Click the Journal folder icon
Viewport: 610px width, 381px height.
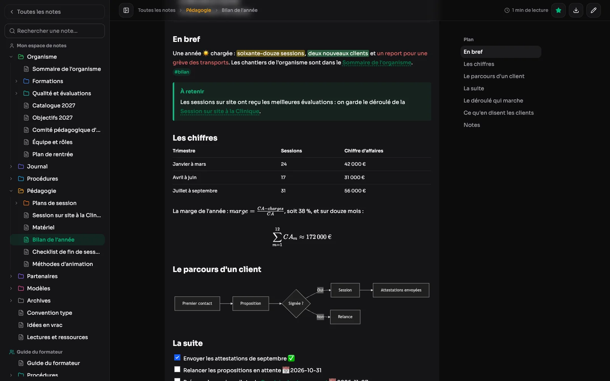pyautogui.click(x=21, y=166)
